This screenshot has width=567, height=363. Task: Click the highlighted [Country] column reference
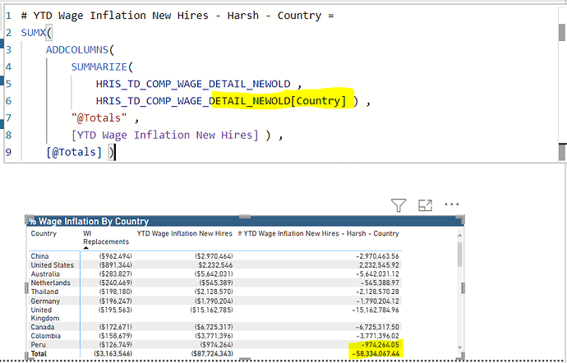(318, 100)
